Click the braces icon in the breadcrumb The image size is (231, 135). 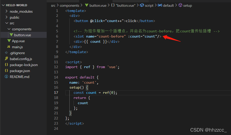click(113, 5)
